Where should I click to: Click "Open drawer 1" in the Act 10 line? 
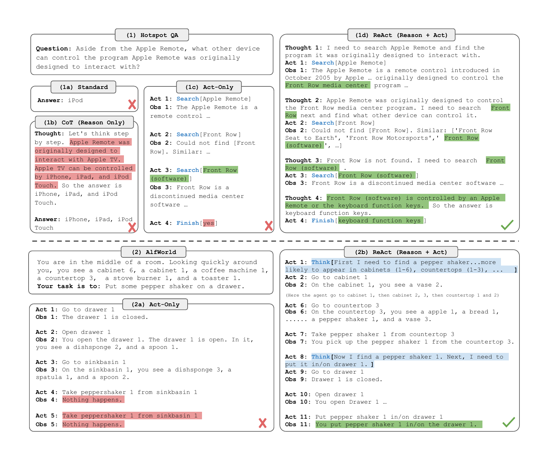pos(339,394)
